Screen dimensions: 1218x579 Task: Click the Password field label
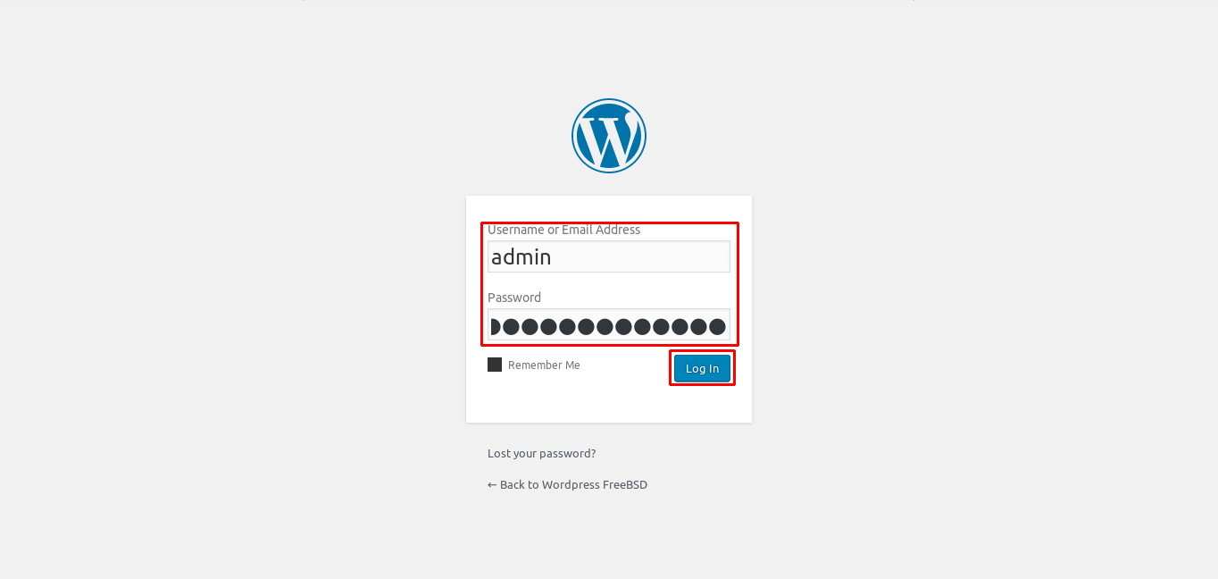[x=514, y=298]
